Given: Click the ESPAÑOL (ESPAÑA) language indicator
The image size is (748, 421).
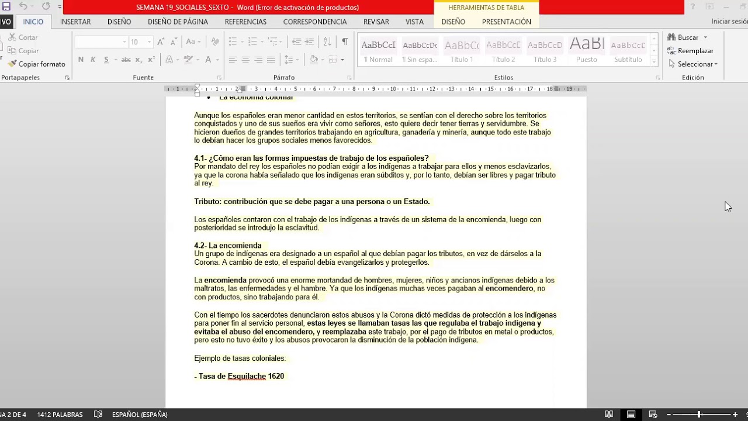Looking at the screenshot, I should (x=140, y=415).
